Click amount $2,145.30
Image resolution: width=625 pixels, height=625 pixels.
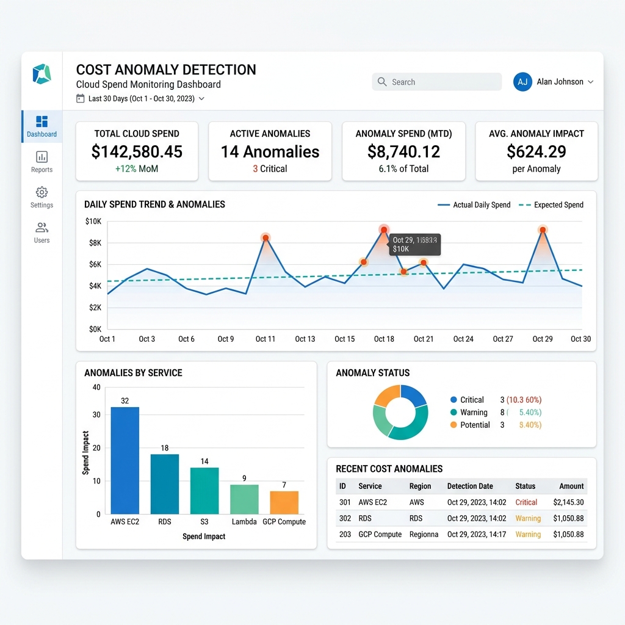tap(568, 502)
